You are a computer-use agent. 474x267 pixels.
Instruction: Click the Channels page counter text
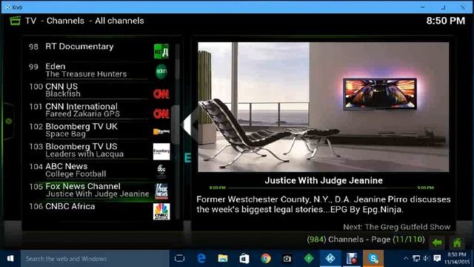[366, 240]
